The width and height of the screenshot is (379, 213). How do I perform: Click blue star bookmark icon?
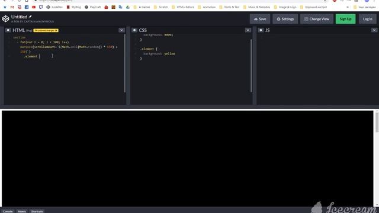[5, 7]
